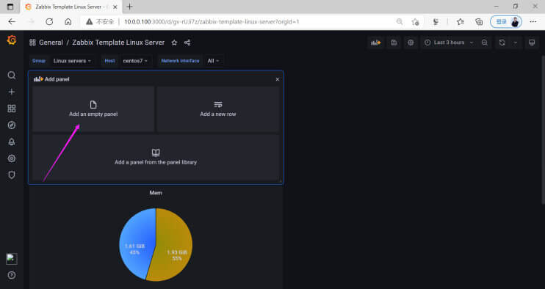Go back with the browser back arrow
545x289 pixels.
click(x=12, y=21)
